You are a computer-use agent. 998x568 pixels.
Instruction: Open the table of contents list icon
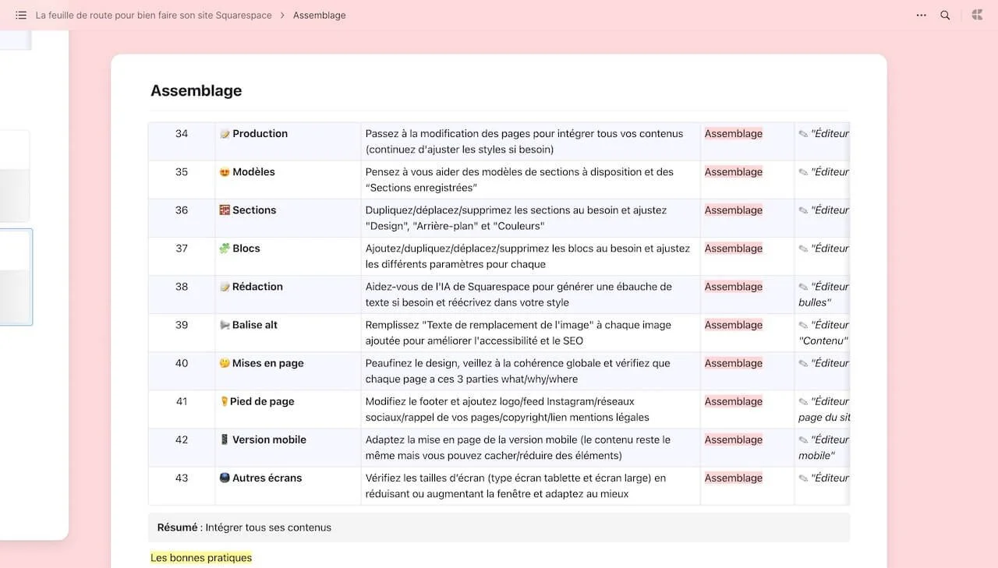(21, 15)
